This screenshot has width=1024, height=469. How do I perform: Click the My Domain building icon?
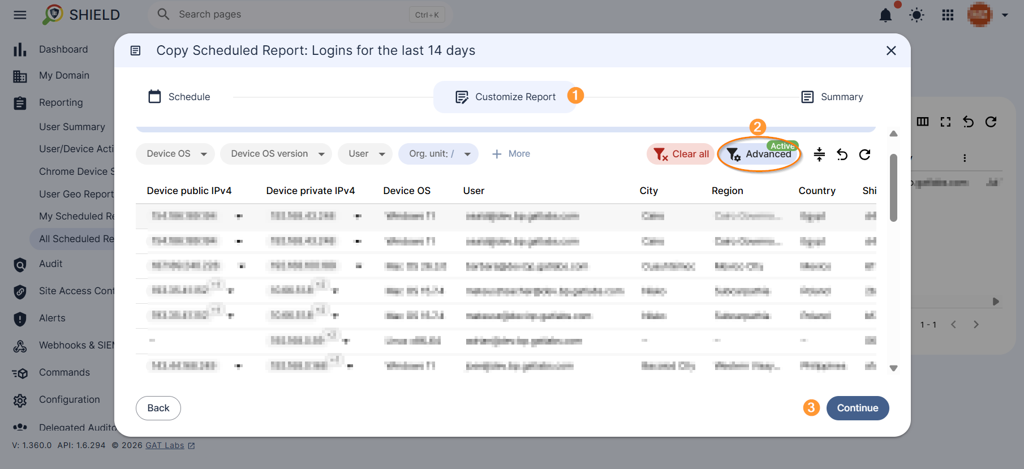coord(20,76)
